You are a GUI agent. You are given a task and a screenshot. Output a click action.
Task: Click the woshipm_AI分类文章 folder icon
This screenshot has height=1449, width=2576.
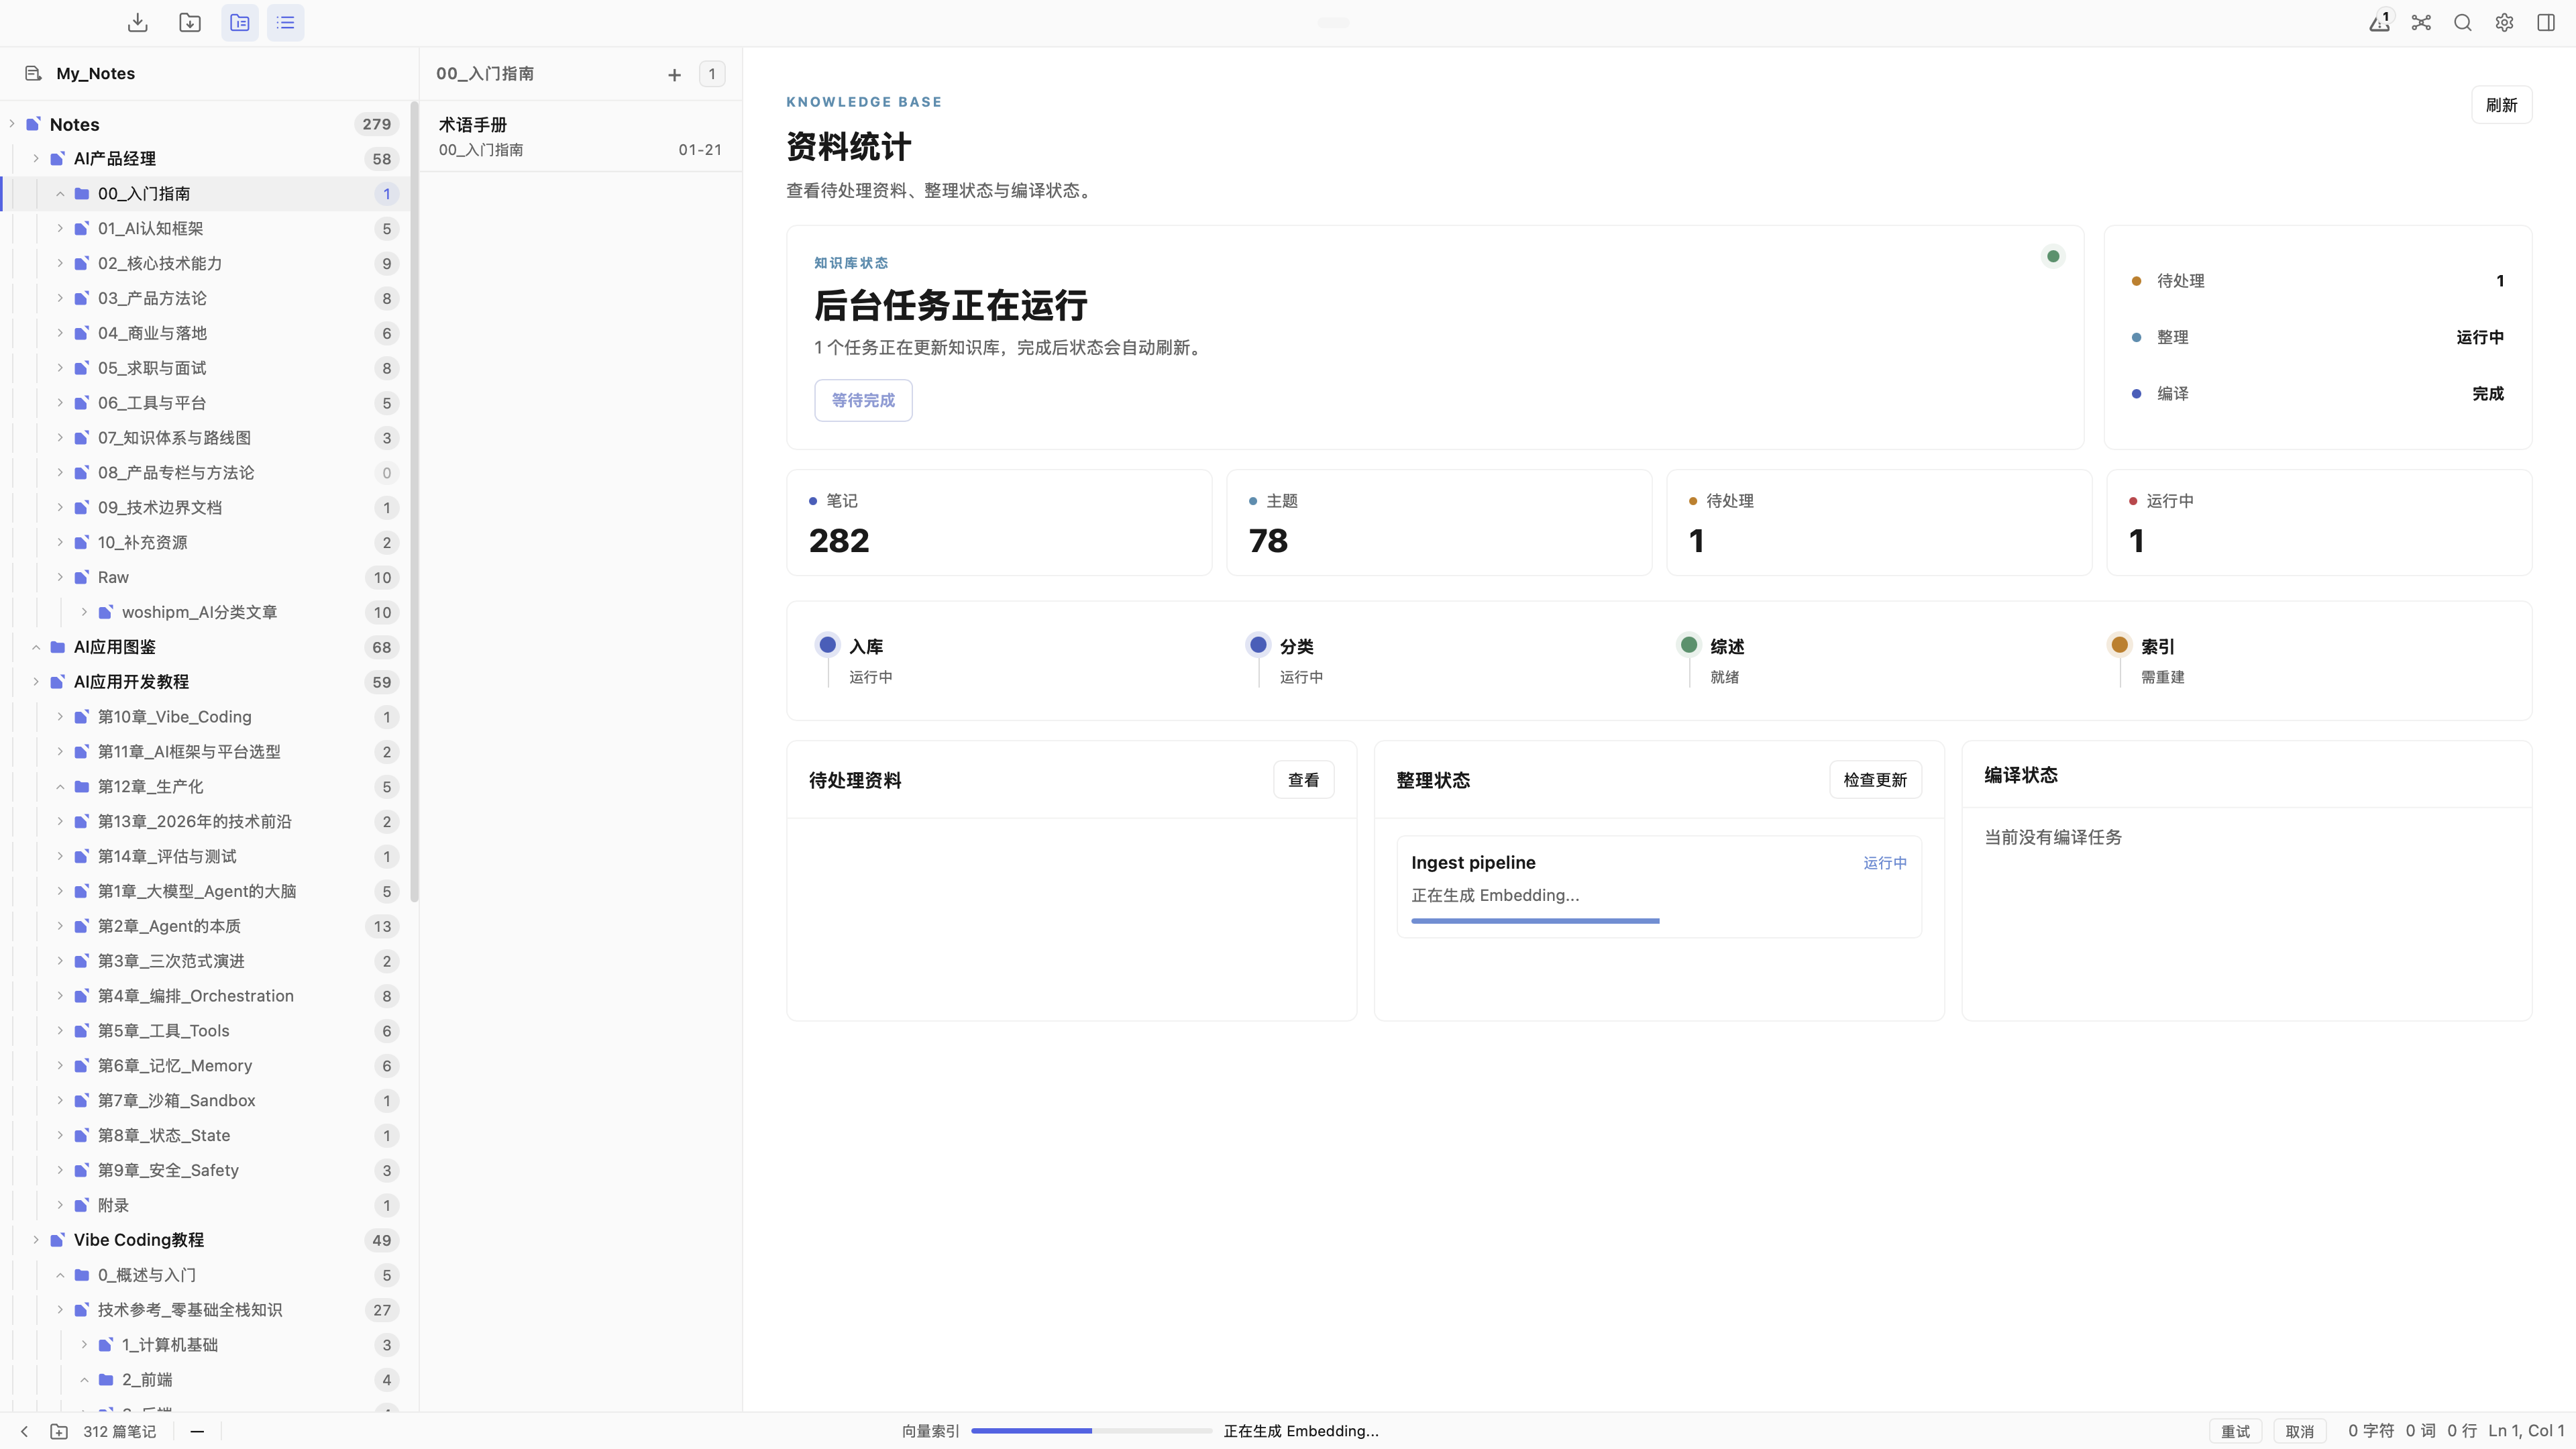[x=106, y=612]
